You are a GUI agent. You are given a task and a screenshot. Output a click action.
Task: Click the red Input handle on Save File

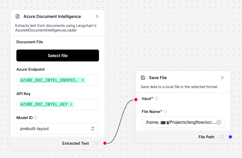[x=136, y=99]
